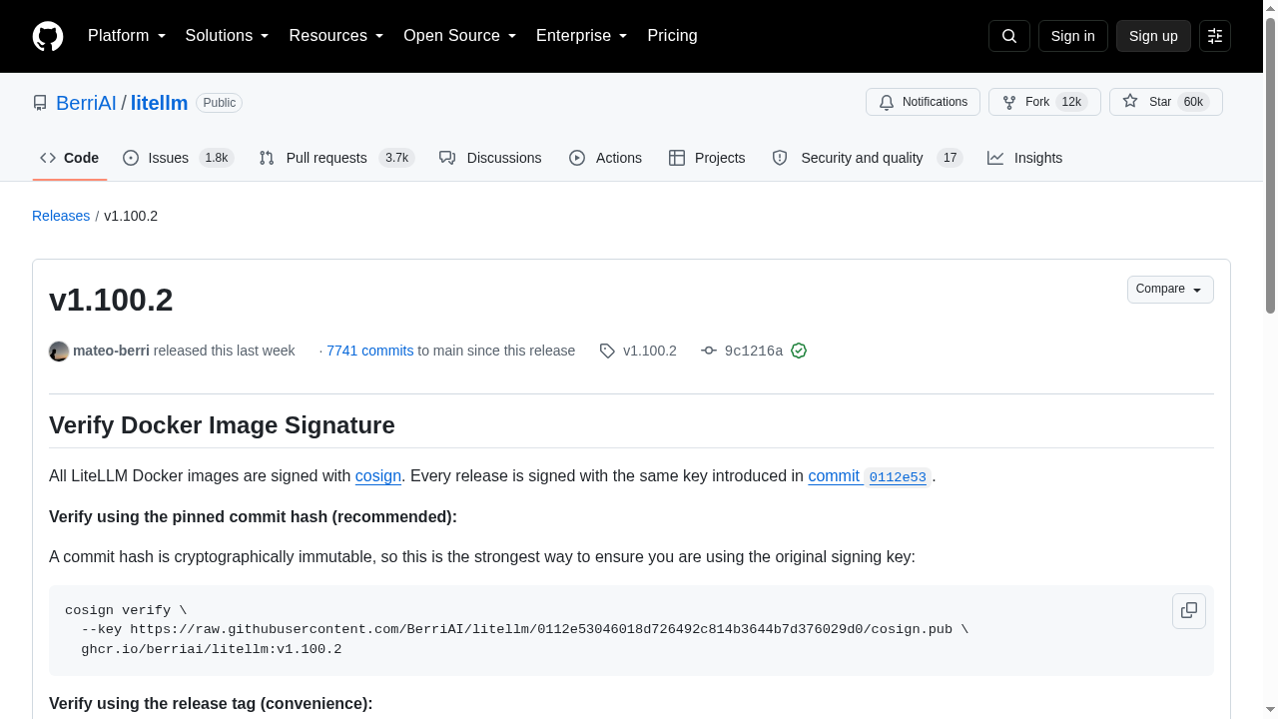Open search with magnifier icon
Screen dimensions: 1278x719
pyautogui.click(x=1008, y=36)
